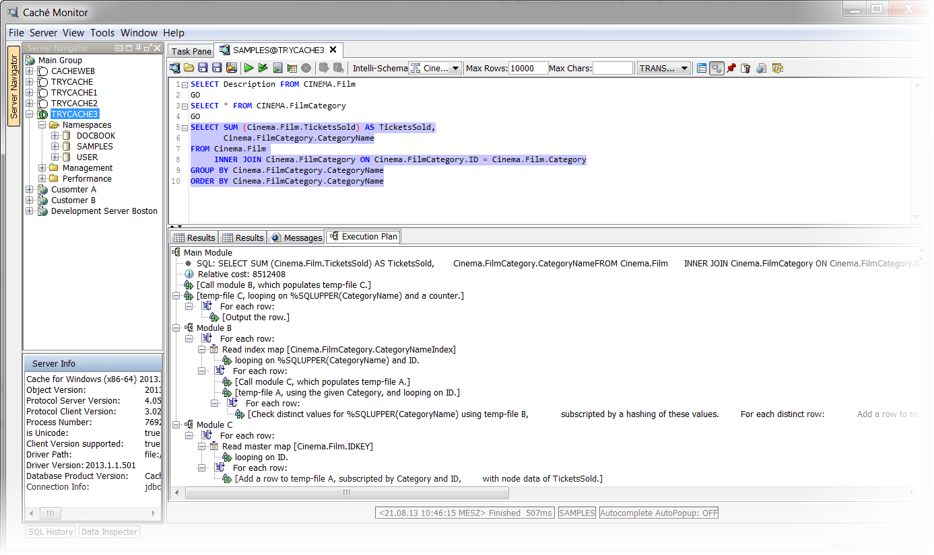This screenshot has height=555, width=934.
Task: Switch to the Messages tab
Action: coord(296,237)
